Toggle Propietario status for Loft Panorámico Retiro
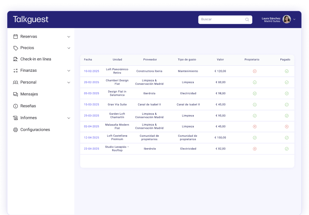This screenshot has width=309, height=215. 254,71
